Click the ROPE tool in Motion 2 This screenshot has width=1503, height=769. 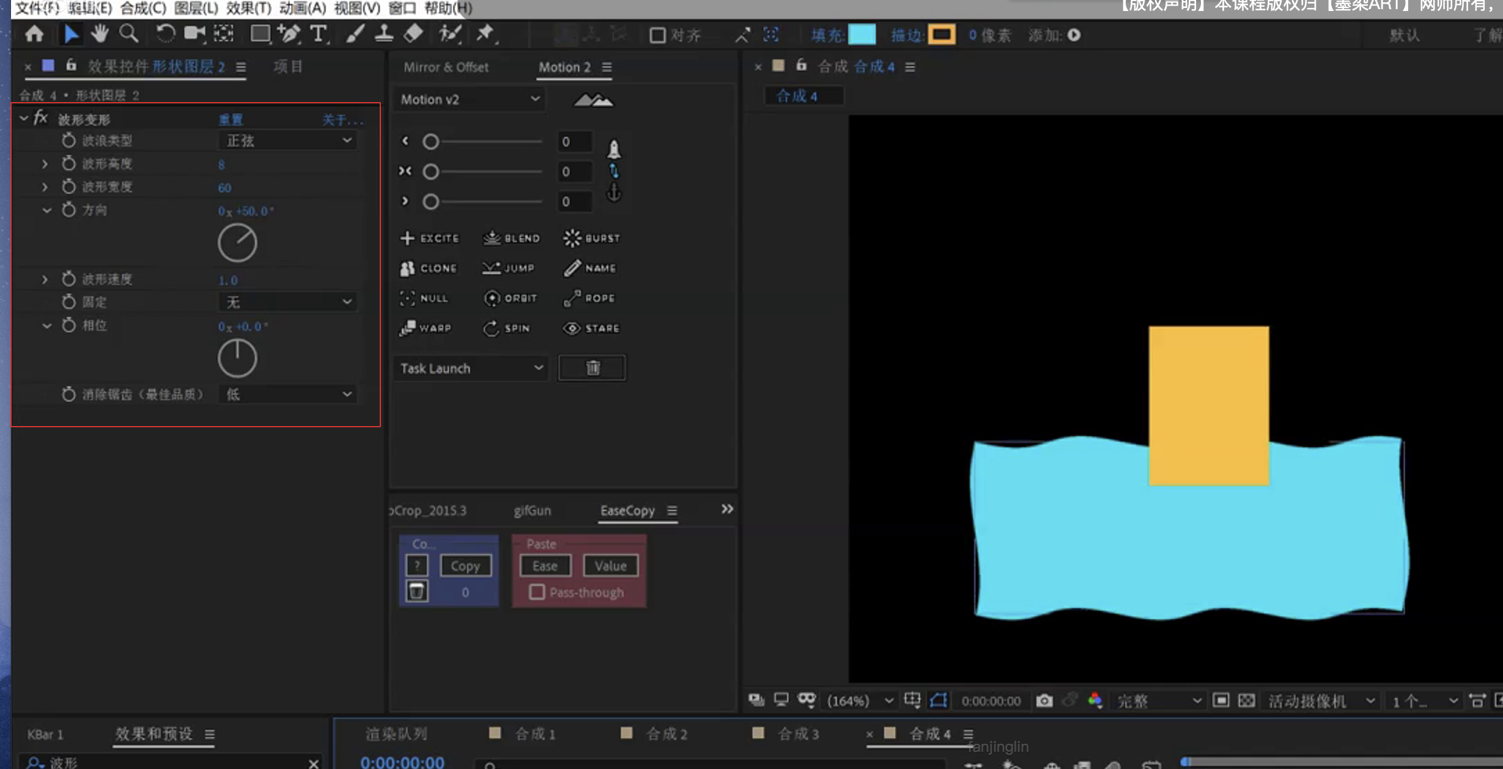point(589,298)
